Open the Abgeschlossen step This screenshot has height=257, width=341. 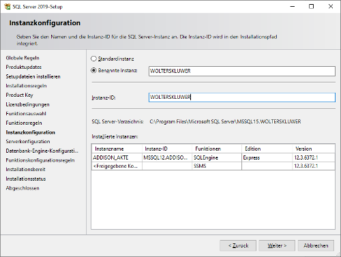23,188
